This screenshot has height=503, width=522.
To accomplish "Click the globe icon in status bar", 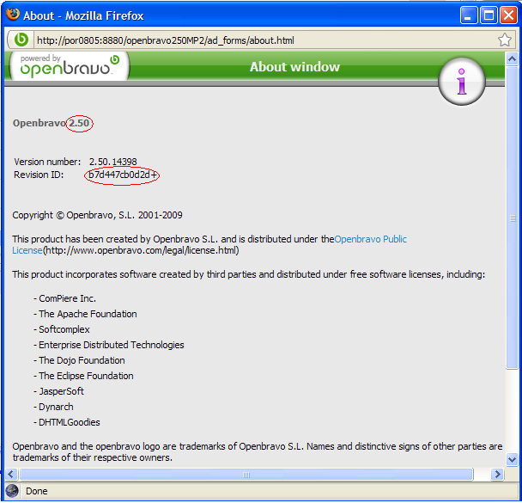I will coord(12,491).
